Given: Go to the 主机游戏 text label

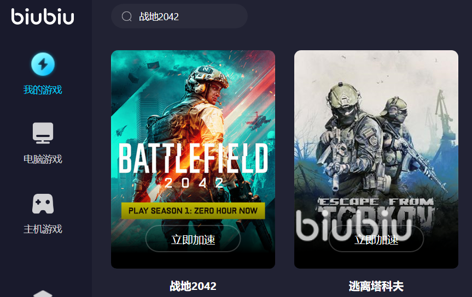Looking at the screenshot, I should pos(43,229).
